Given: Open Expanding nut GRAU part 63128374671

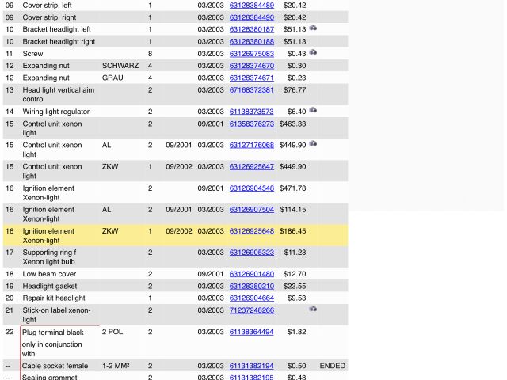Looking at the screenshot, I should (251, 78).
